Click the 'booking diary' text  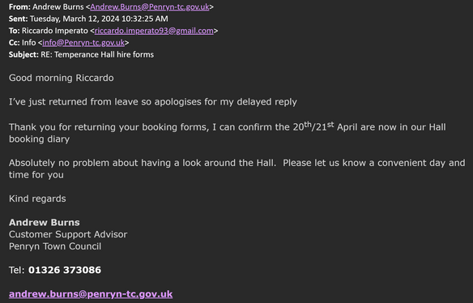(x=39, y=139)
